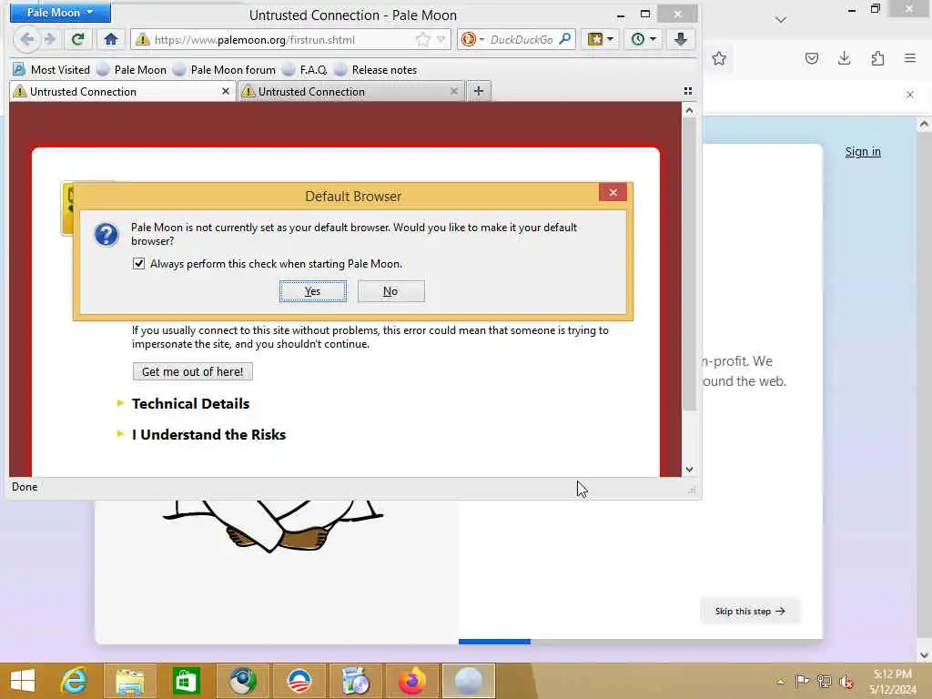The image size is (932, 699).
Task: Click the Get me out of here! button
Action: click(193, 371)
